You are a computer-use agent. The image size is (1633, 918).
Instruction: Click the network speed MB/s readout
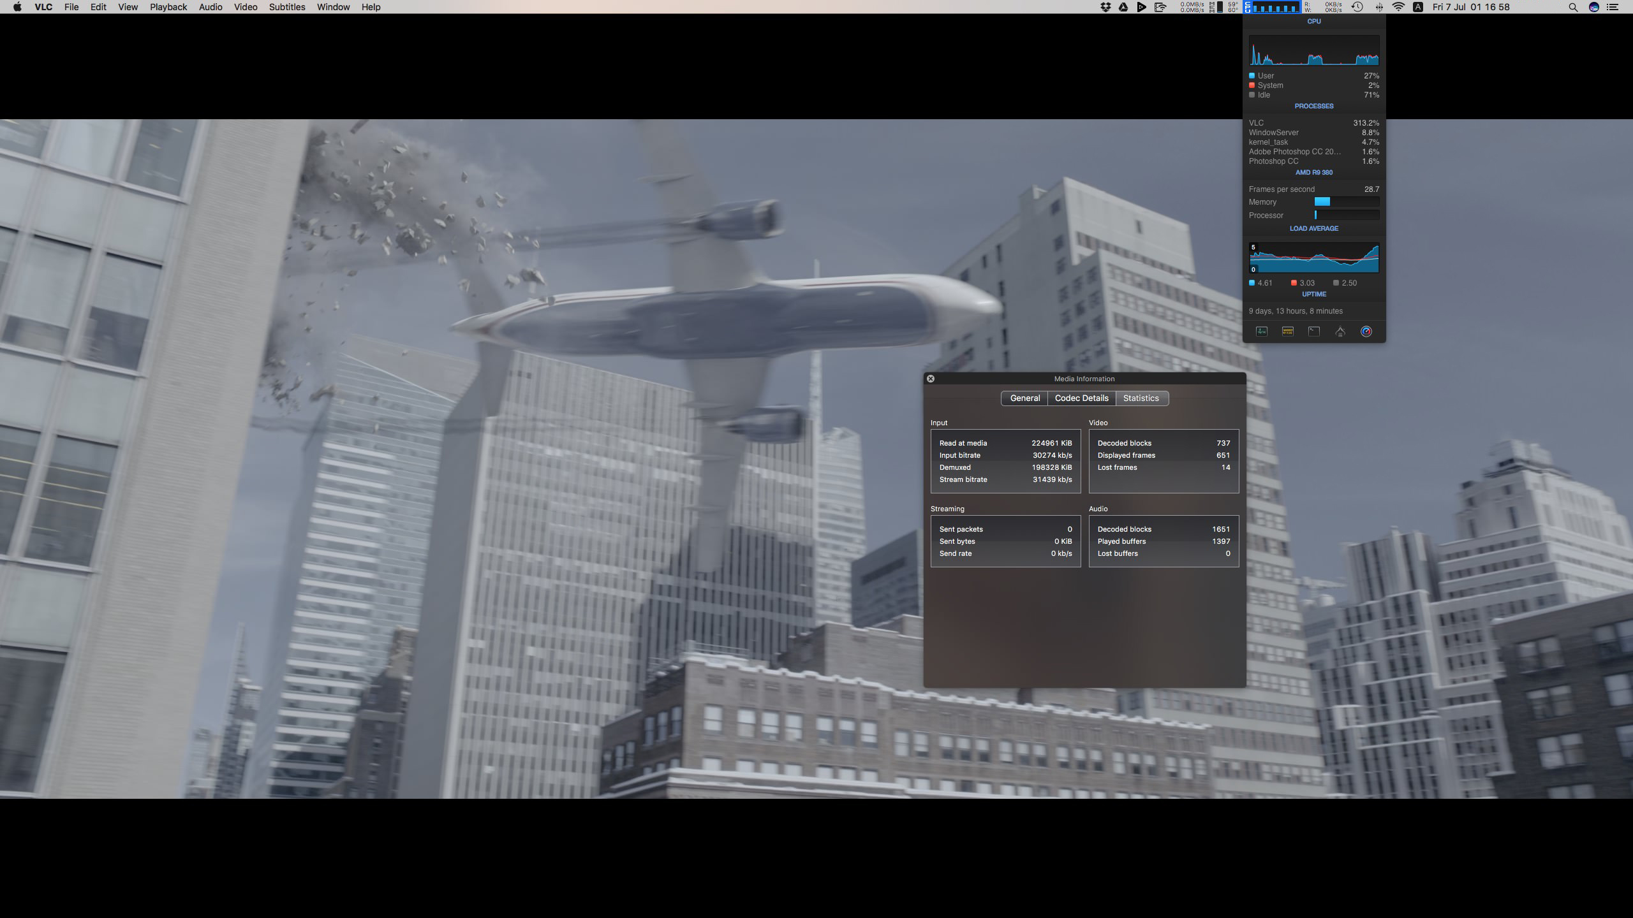[x=1192, y=7]
